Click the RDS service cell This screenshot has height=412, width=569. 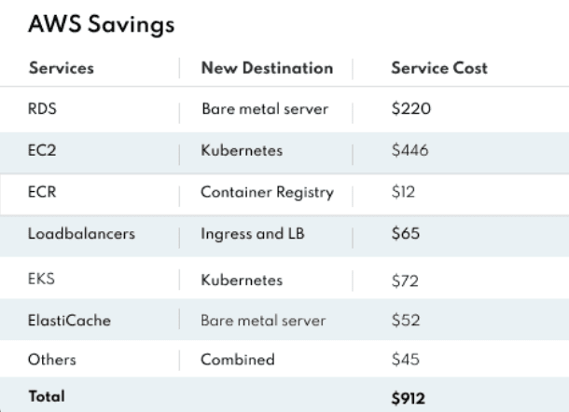43,109
